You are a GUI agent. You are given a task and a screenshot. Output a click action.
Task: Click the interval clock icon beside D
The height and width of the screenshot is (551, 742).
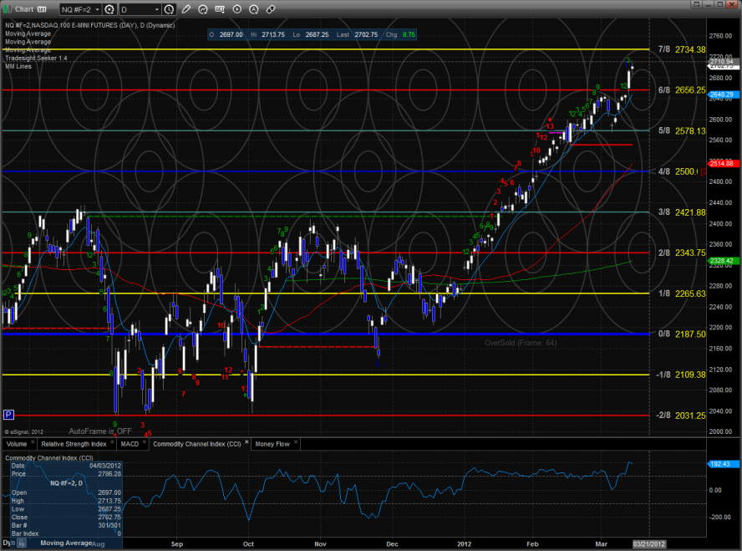169,9
